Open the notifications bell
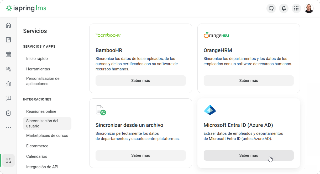Viewport: 320px width, 174px height. point(284,8)
